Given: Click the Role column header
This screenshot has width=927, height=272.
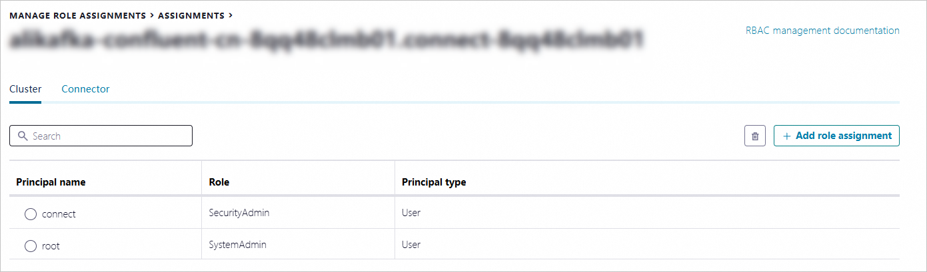Looking at the screenshot, I should (219, 182).
